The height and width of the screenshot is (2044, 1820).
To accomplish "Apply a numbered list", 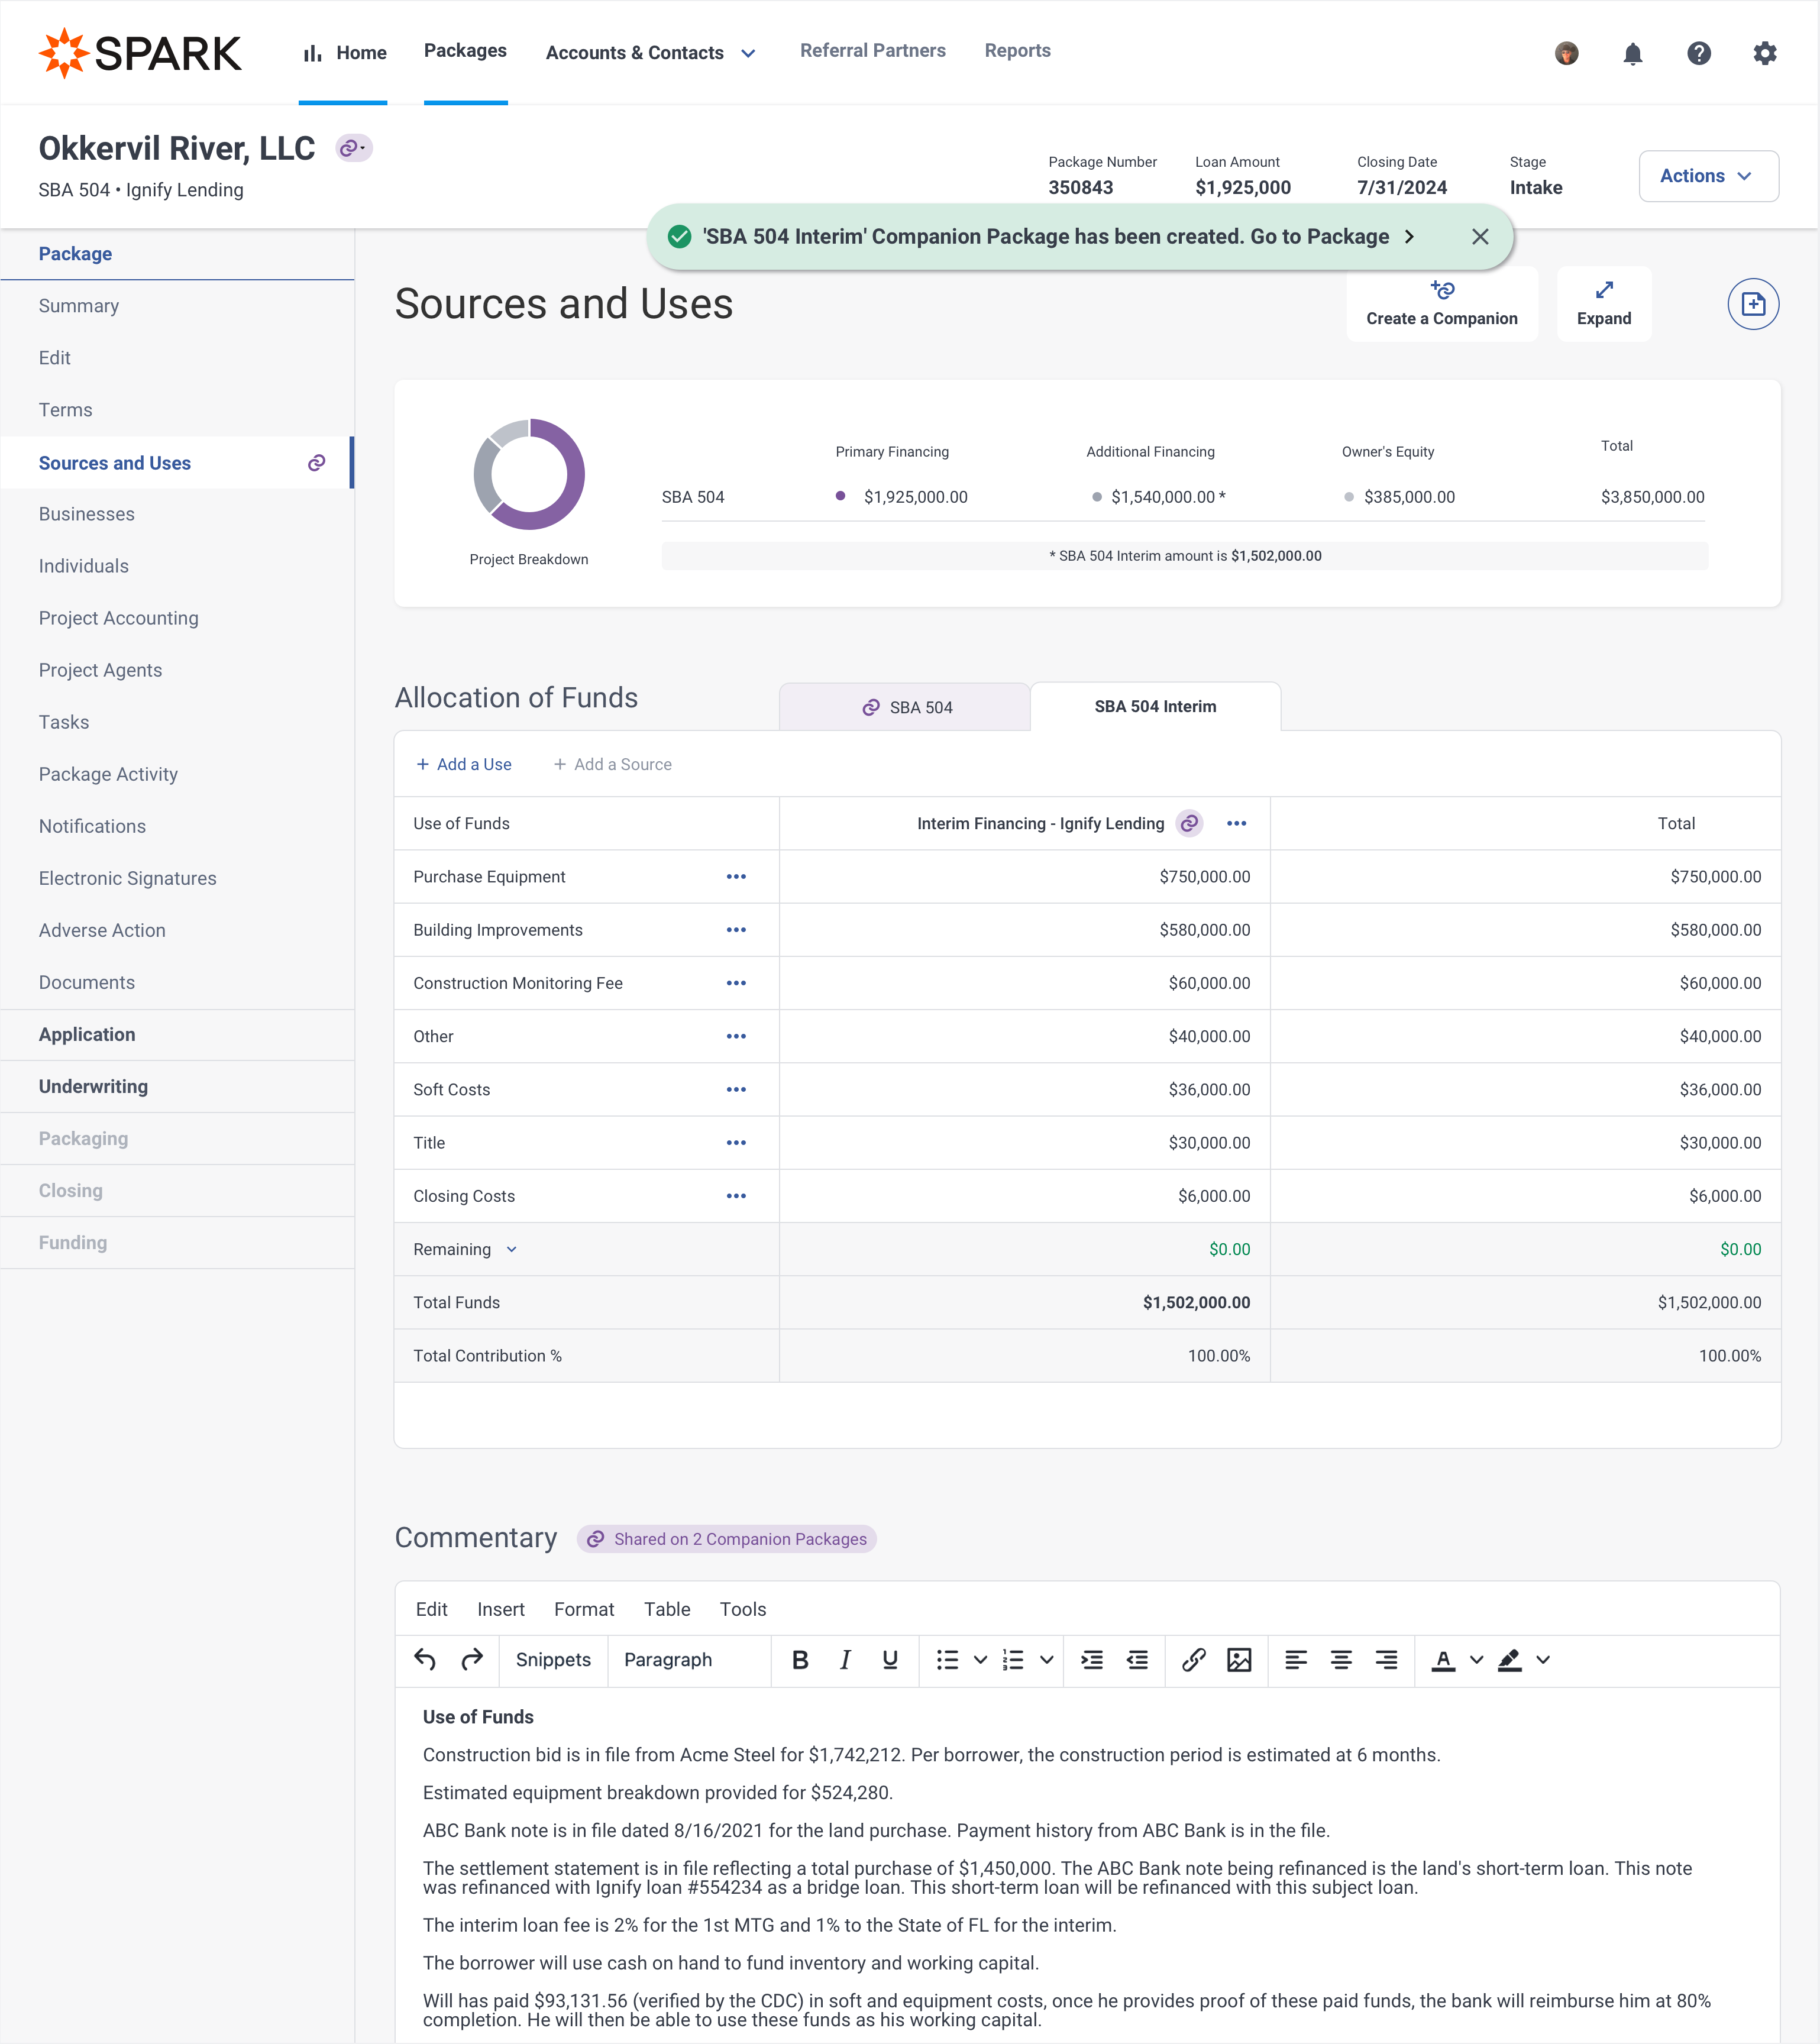I will coord(1013,1659).
